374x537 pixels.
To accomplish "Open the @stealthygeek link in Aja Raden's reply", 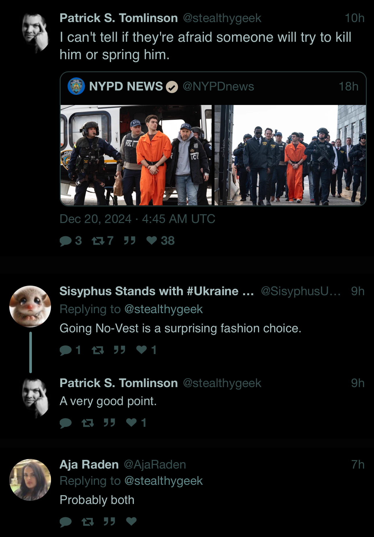I will coord(164,481).
